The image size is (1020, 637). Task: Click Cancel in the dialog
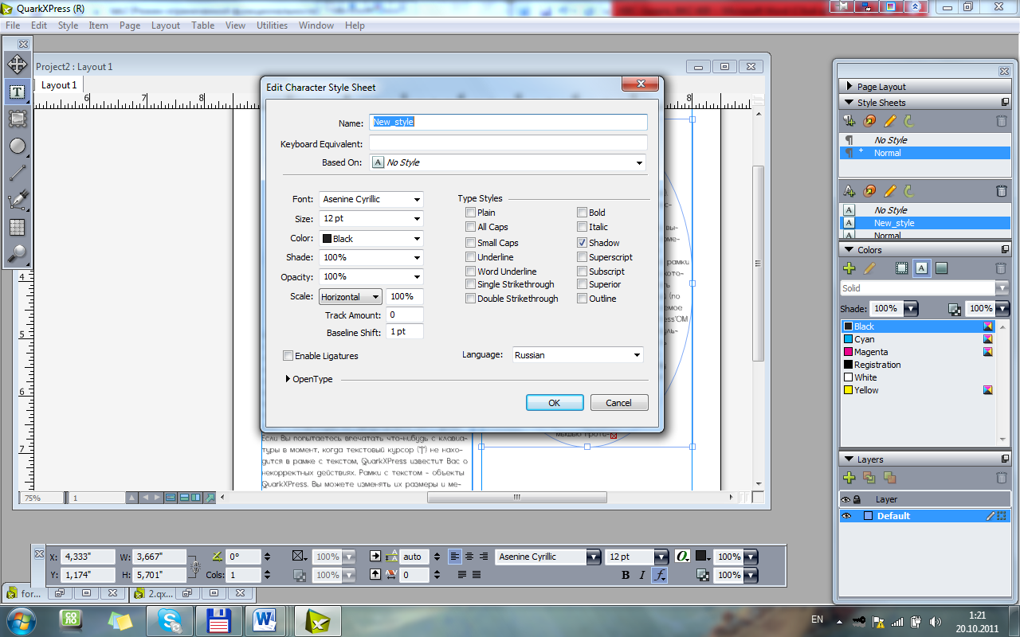619,403
